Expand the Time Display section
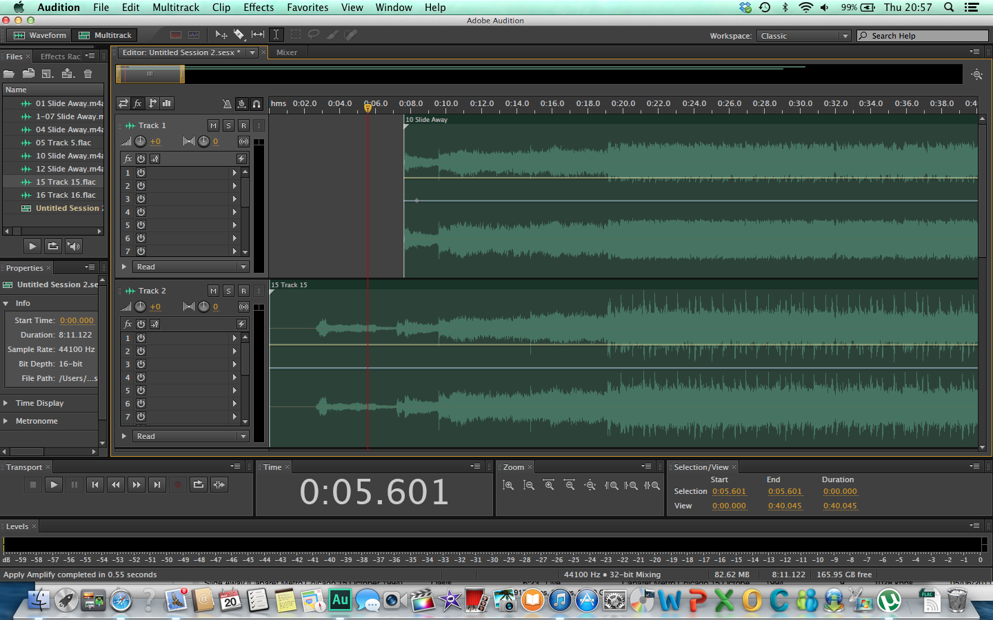This screenshot has height=620, width=993. coord(6,403)
